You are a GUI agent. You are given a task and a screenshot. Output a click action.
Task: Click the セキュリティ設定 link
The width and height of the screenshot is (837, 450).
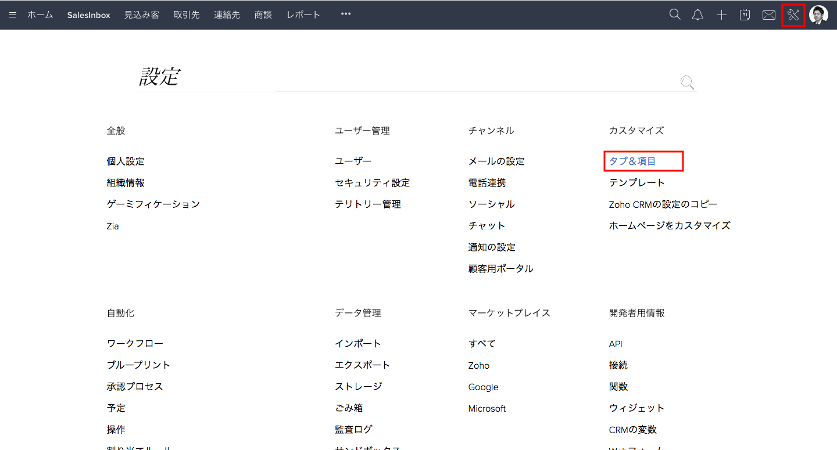pyautogui.click(x=372, y=183)
